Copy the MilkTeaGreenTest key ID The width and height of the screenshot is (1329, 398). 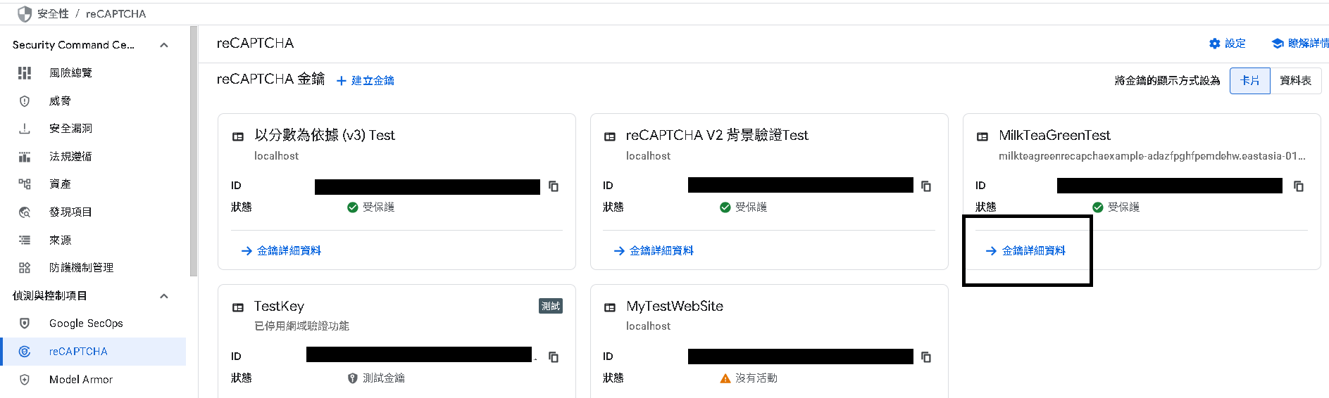[x=1299, y=186]
